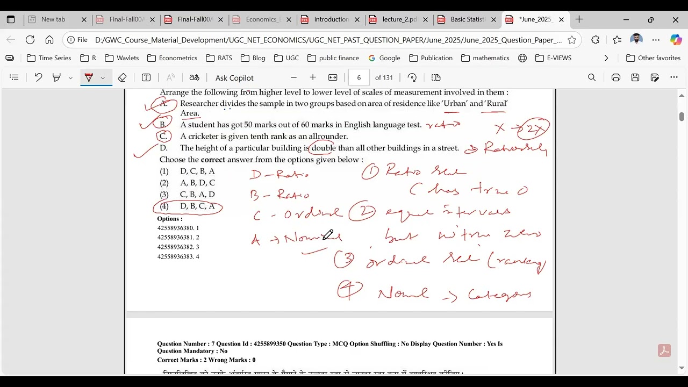
Task: Click the browser Refresh icon
Action: [x=30, y=40]
